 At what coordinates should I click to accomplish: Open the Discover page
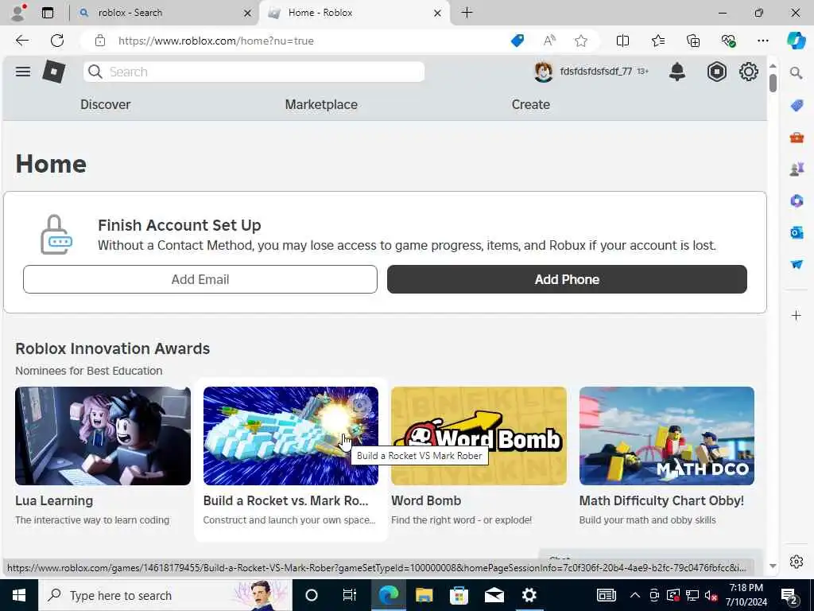(x=106, y=104)
